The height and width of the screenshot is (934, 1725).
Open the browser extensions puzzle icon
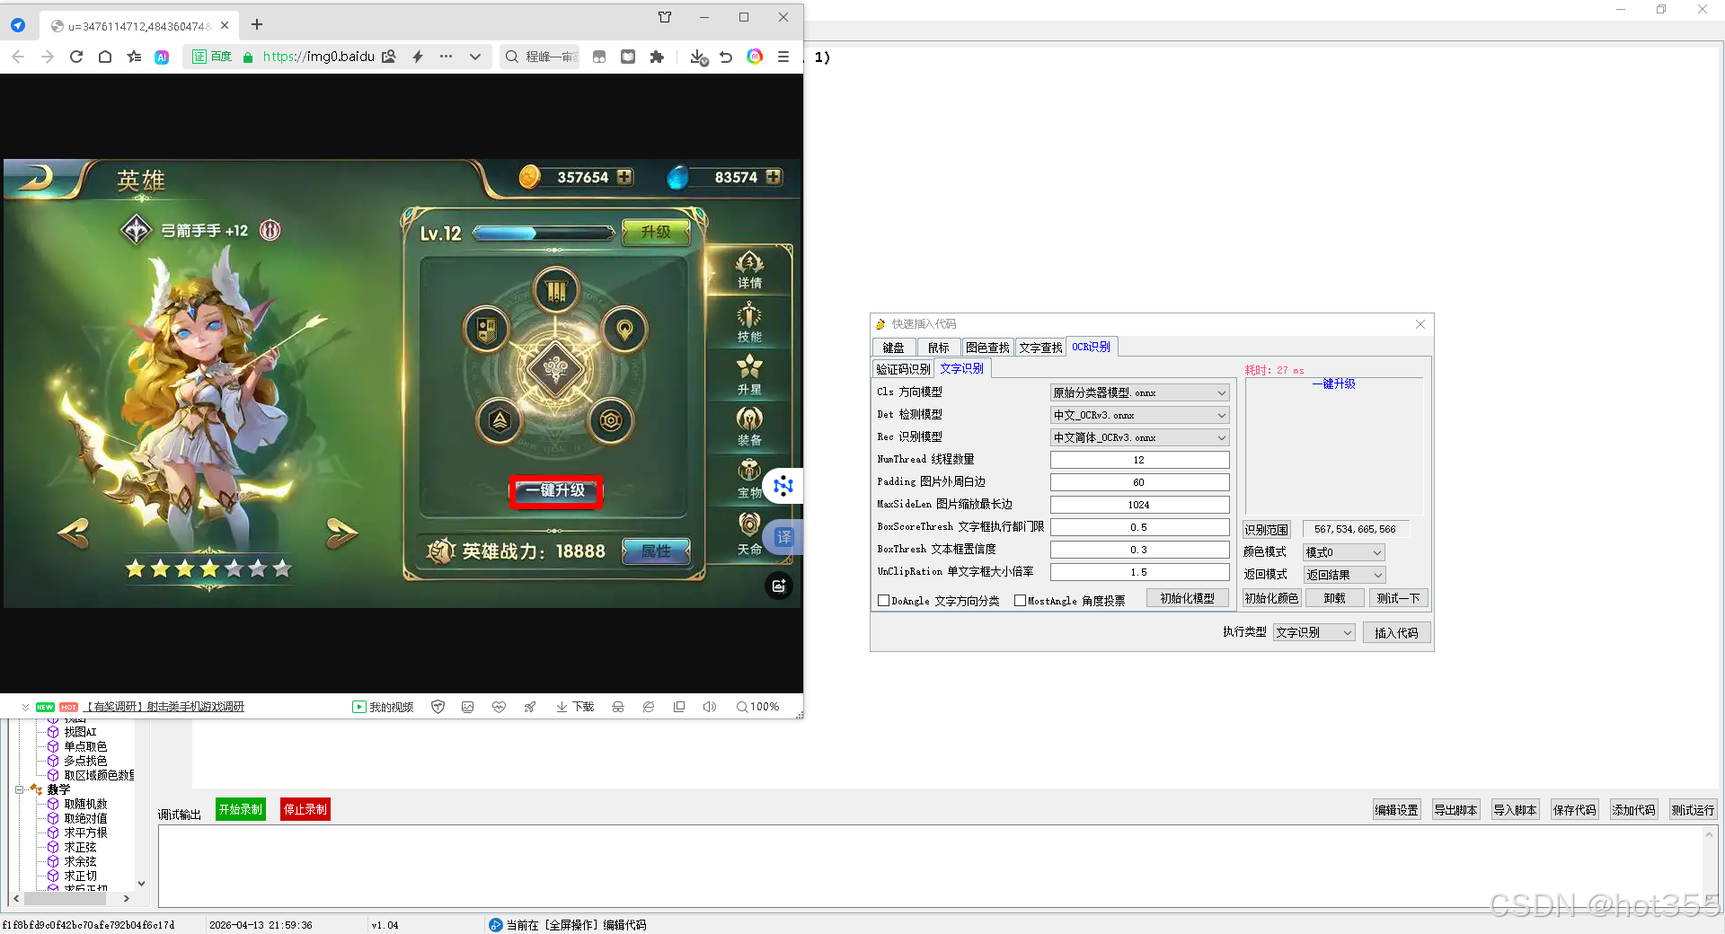657,57
